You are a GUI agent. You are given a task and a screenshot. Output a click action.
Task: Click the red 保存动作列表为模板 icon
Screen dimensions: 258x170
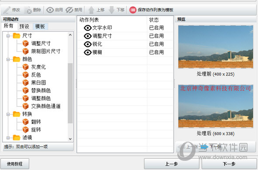pos(133,10)
